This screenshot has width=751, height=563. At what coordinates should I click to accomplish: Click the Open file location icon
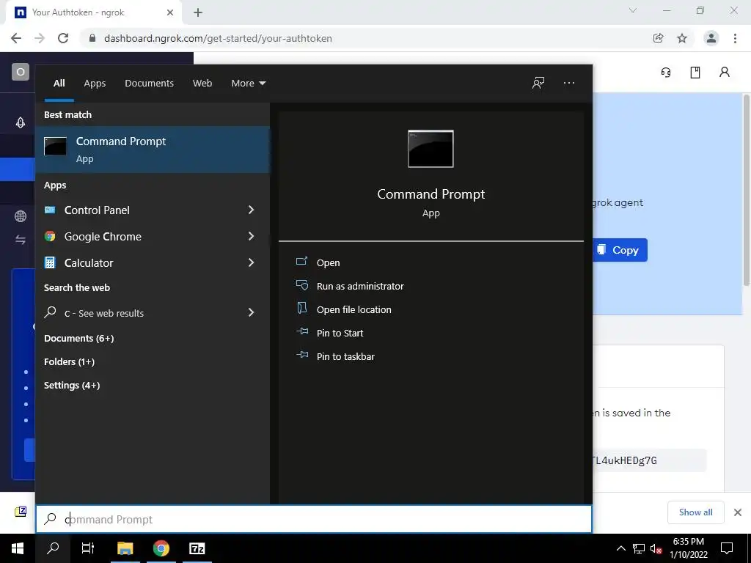(301, 309)
